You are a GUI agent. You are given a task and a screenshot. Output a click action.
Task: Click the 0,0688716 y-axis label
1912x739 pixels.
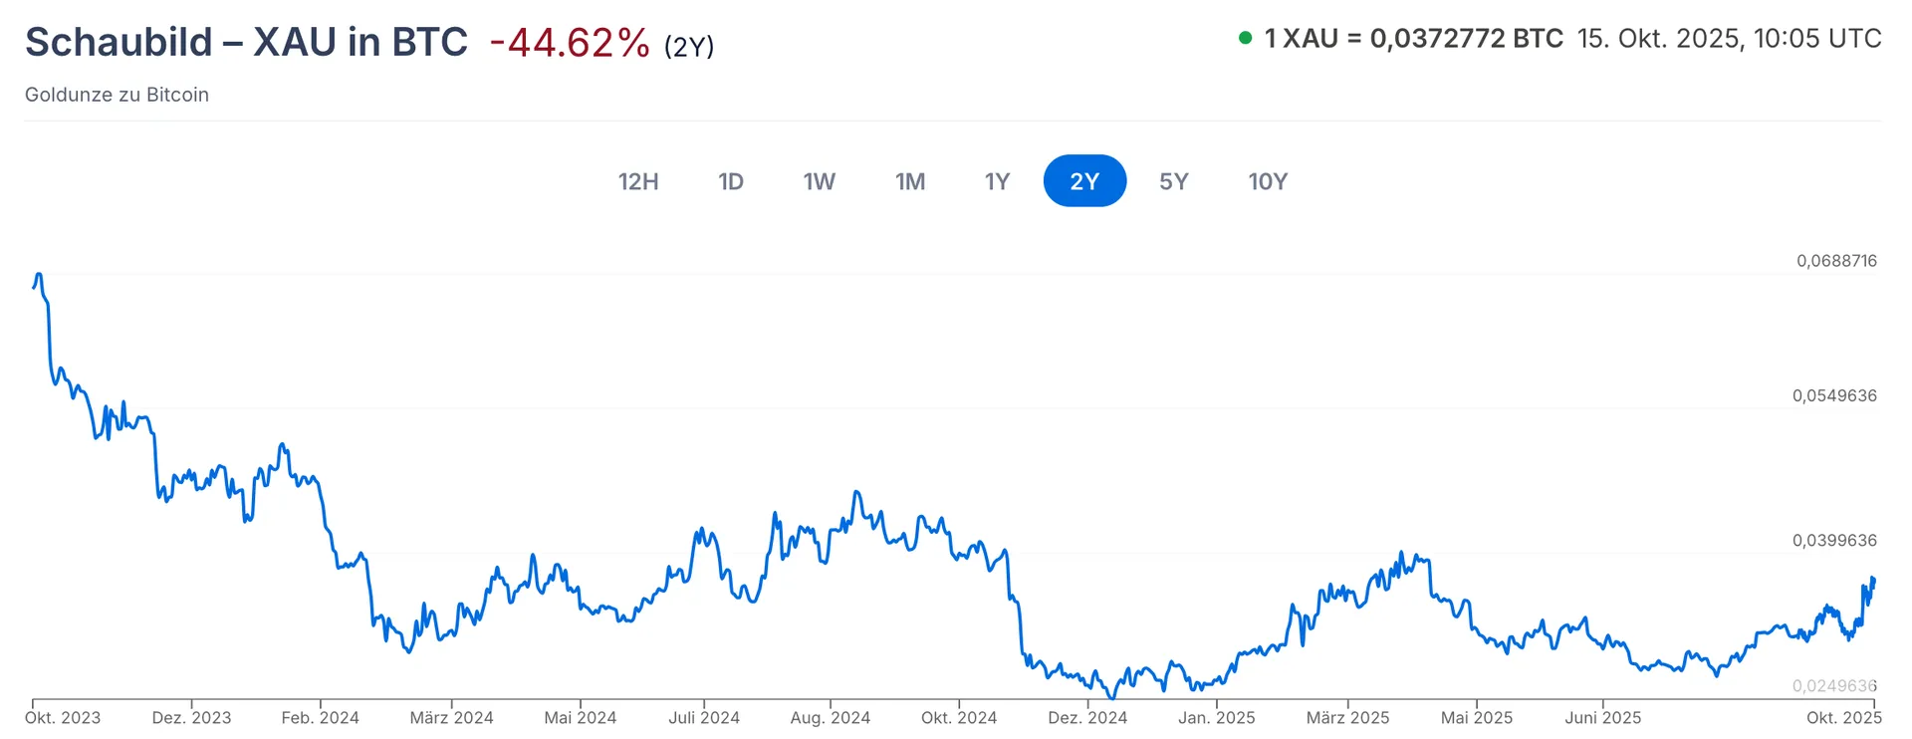point(1836,261)
